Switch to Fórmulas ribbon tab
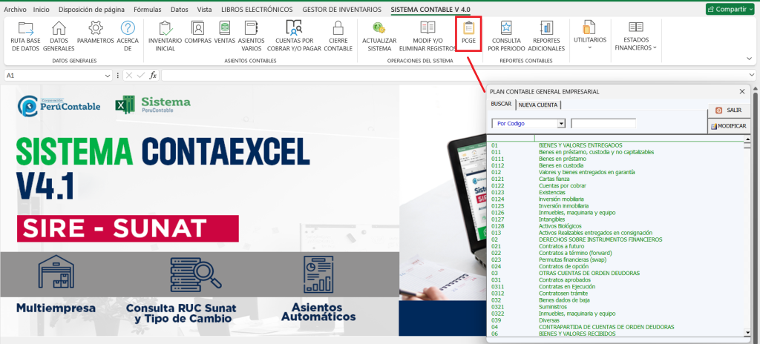 (148, 9)
